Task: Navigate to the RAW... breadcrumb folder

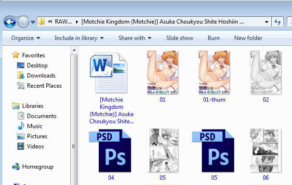Action: (x=63, y=22)
